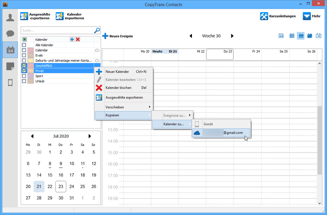The image size is (327, 215).
Task: Select July 31 in mini calendar
Action: [72, 198]
